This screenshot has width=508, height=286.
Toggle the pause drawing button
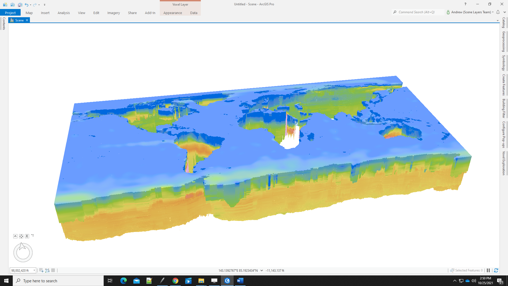[488, 270]
